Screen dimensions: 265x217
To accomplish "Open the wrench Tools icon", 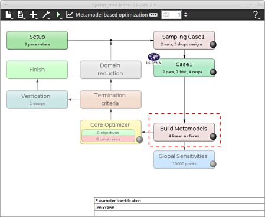I will pos(46,15).
